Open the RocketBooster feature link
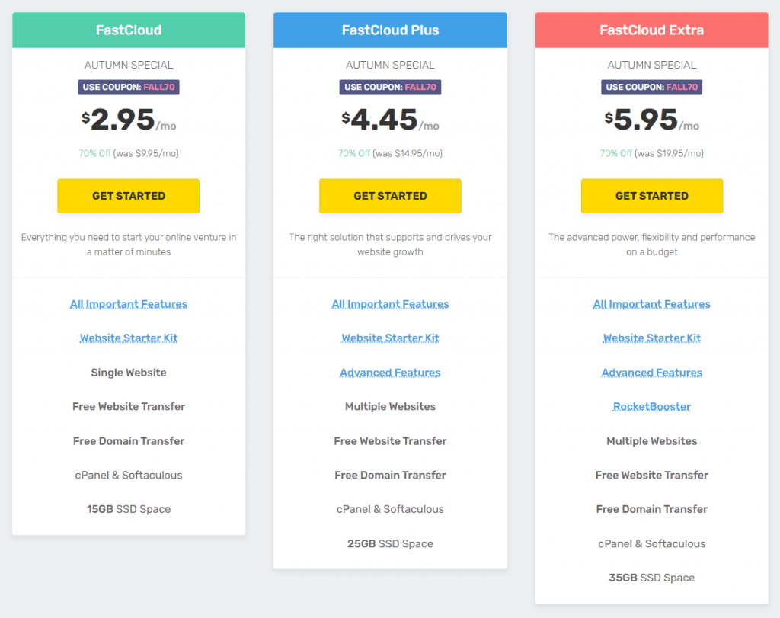This screenshot has height=618, width=780. point(651,406)
